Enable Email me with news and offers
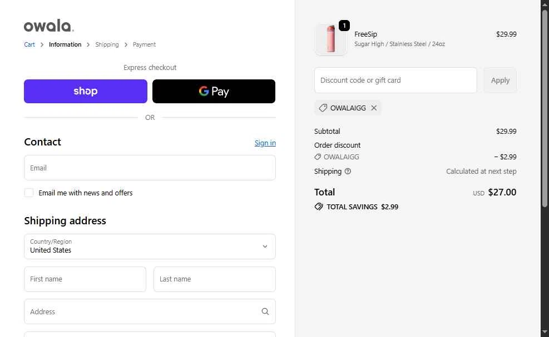Viewport: 549px width, 337px height. [x=29, y=193]
